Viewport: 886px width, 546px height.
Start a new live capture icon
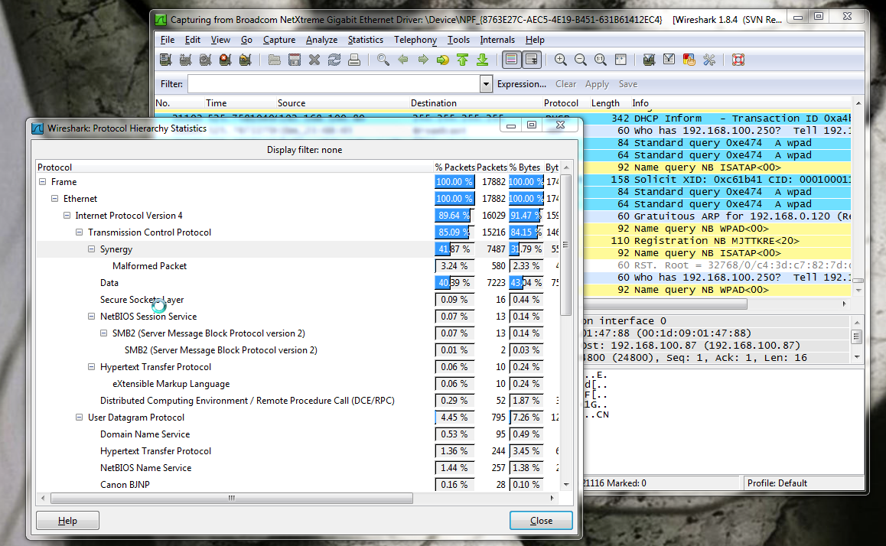[x=205, y=60]
